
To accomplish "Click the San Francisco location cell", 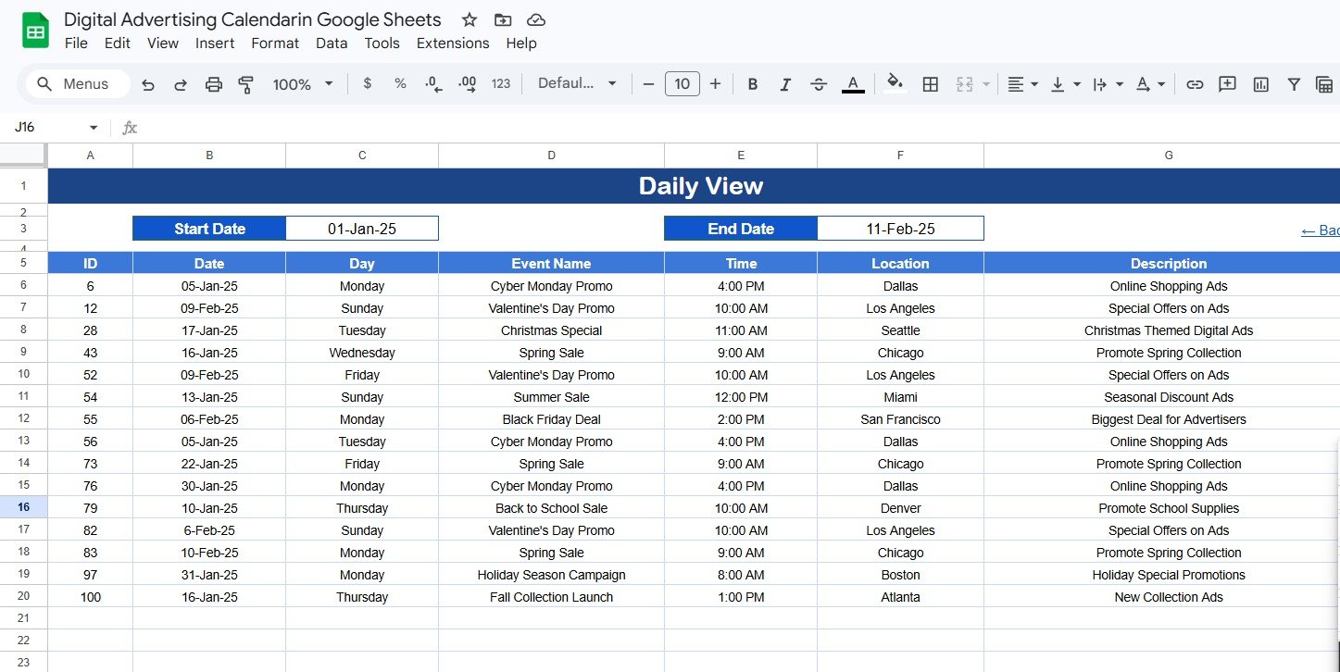I will click(x=900, y=419).
